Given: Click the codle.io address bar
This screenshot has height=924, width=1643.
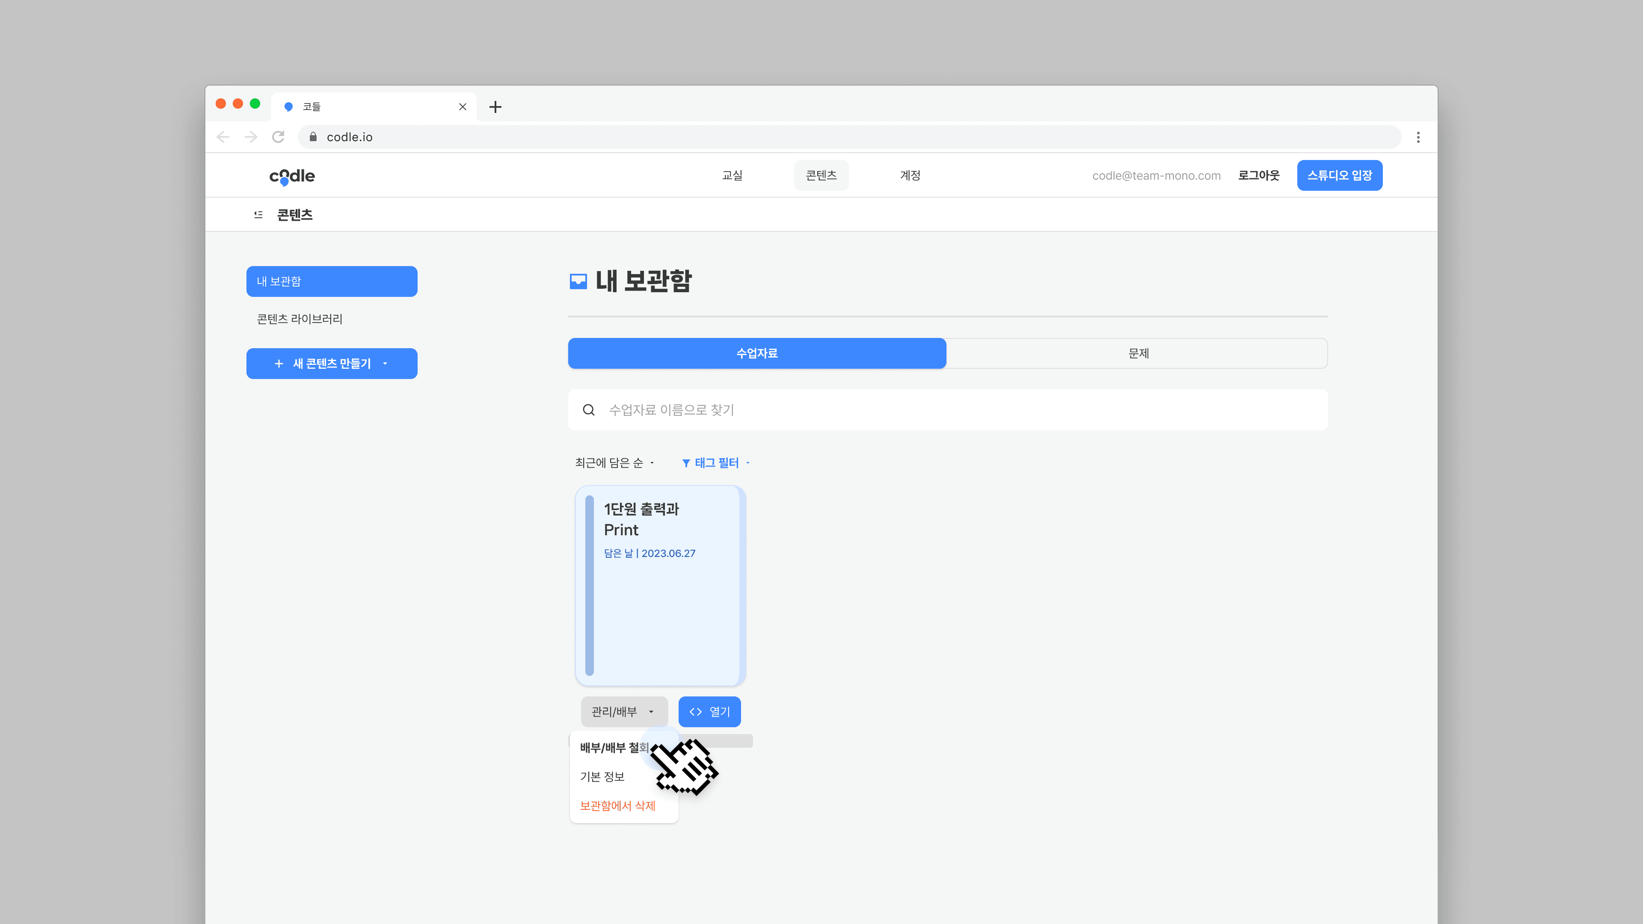Looking at the screenshot, I should click(849, 137).
